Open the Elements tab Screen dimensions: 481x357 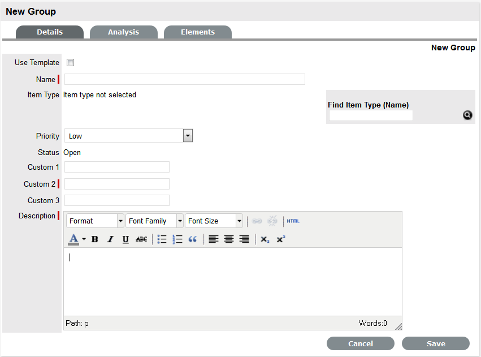pyautogui.click(x=198, y=32)
